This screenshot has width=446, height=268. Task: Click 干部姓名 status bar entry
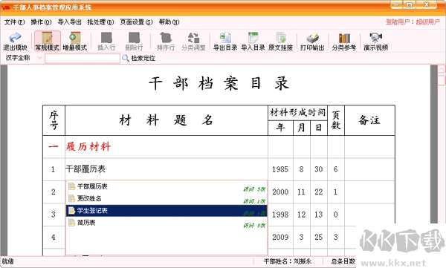(288, 261)
